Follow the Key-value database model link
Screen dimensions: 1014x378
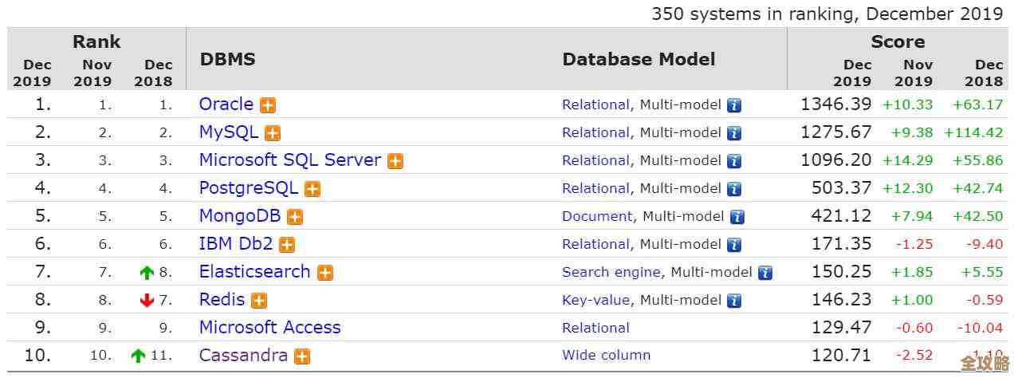point(595,300)
